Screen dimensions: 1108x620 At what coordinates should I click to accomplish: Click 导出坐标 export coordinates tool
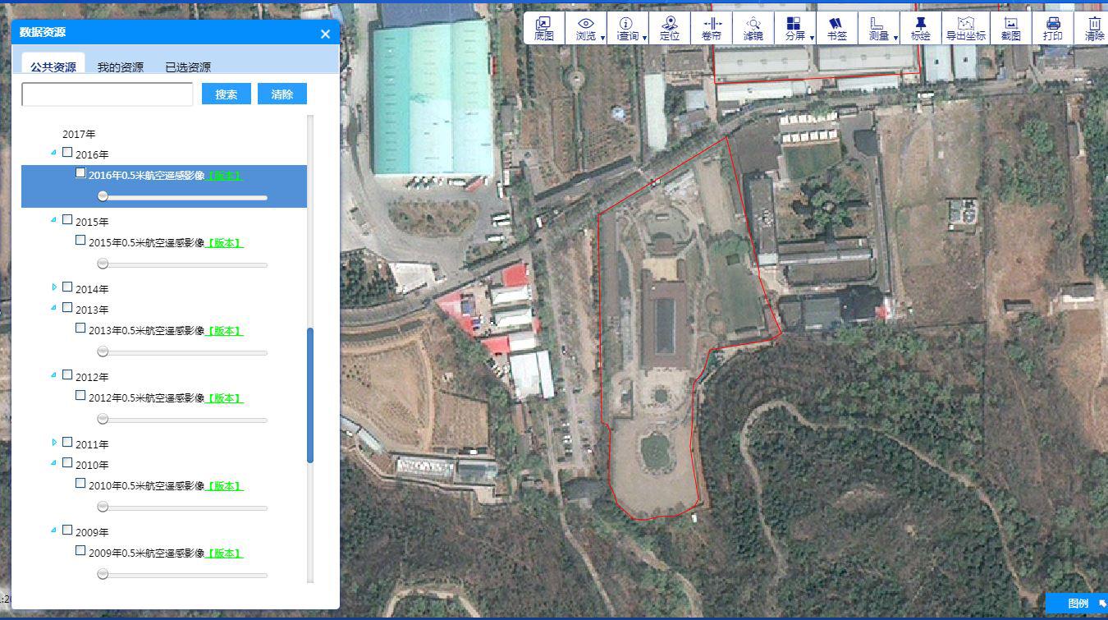click(x=966, y=28)
